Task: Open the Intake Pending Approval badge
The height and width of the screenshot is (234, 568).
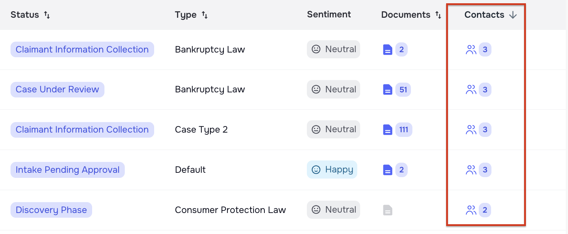Action: pyautogui.click(x=67, y=170)
